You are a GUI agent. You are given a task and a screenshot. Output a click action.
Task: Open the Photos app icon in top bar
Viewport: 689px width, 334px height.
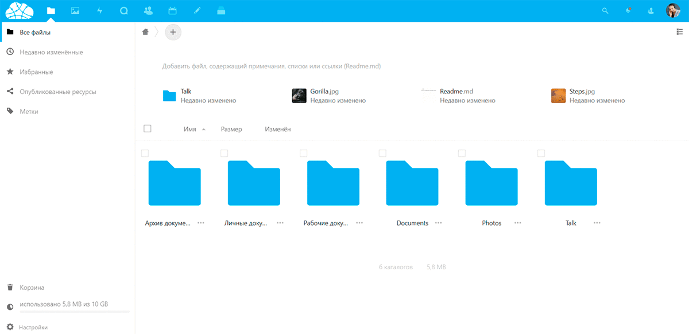75,10
